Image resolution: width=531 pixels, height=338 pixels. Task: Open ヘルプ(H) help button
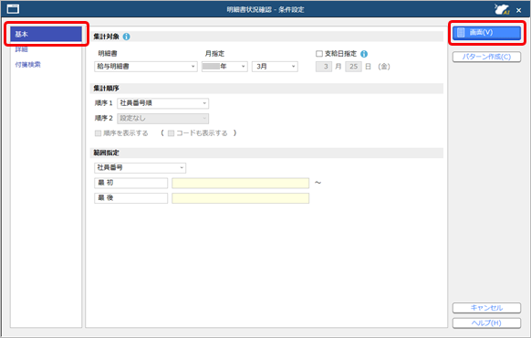[x=486, y=323]
